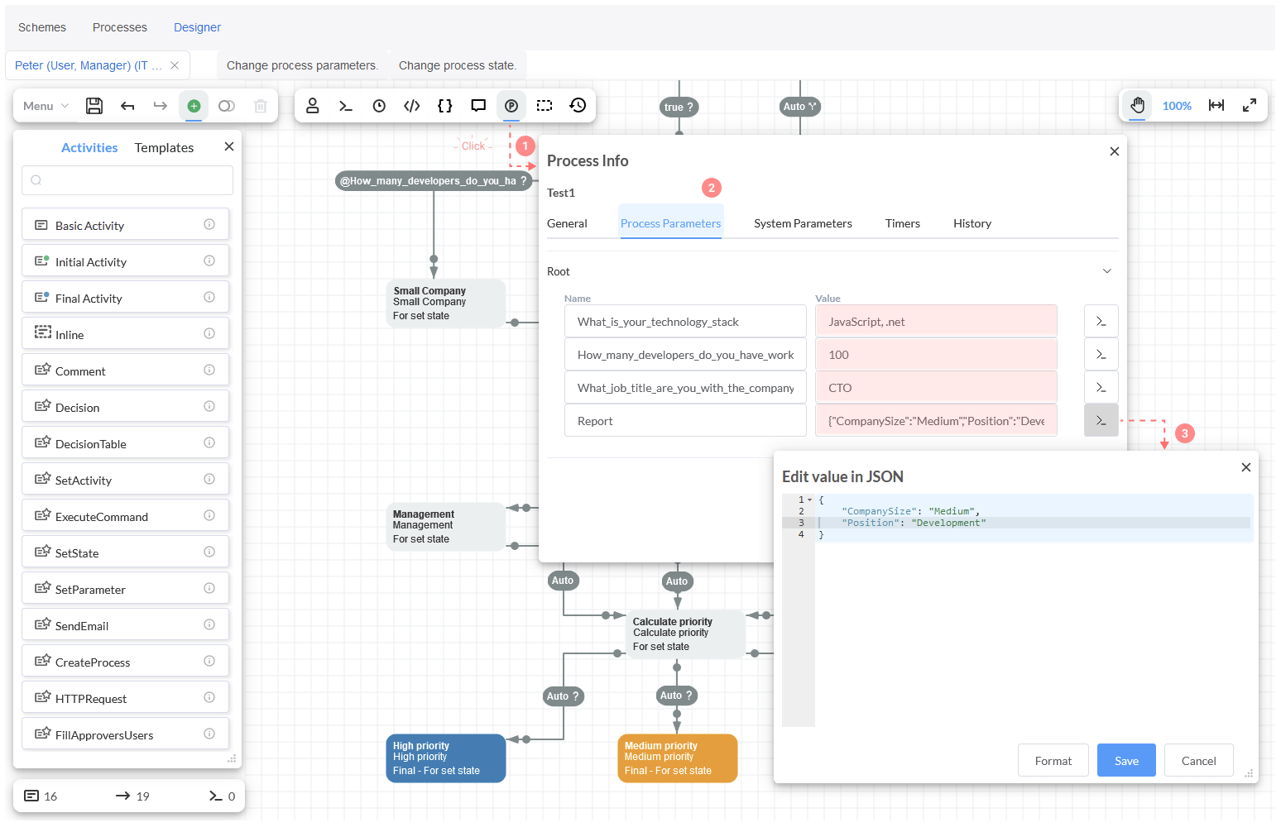Edit JSON for What_is_your_technology_stack value
Viewport: 1281px width, 832px height.
pyautogui.click(x=1101, y=321)
